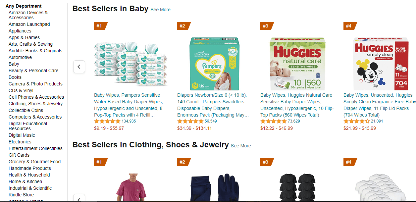416x202 pixels.
Task: Click the 56,549 reviews count
Action: (x=211, y=121)
